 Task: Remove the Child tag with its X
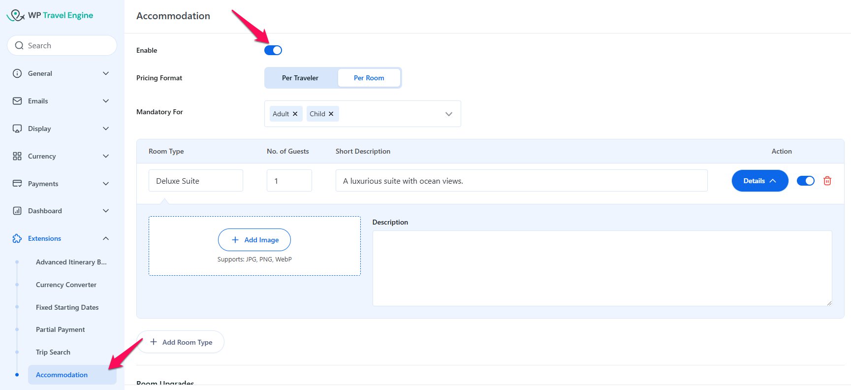tap(331, 114)
